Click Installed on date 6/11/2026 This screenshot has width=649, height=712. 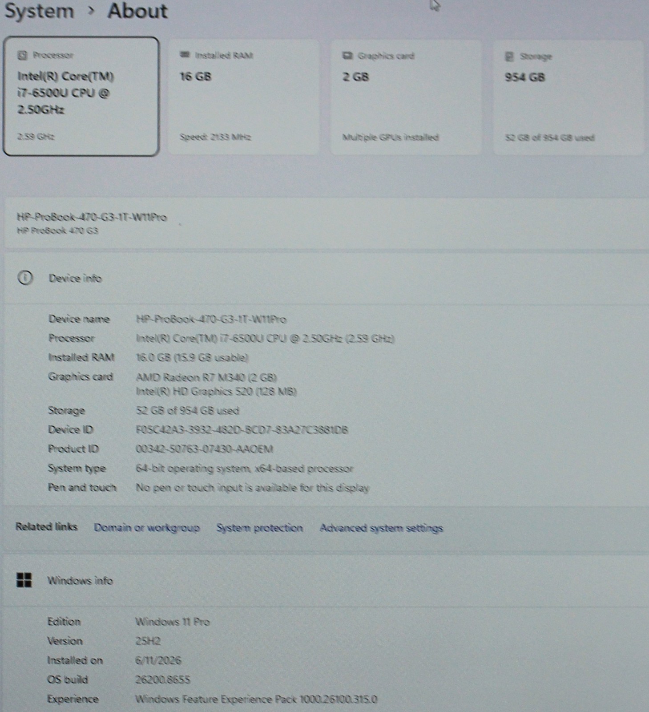click(158, 660)
